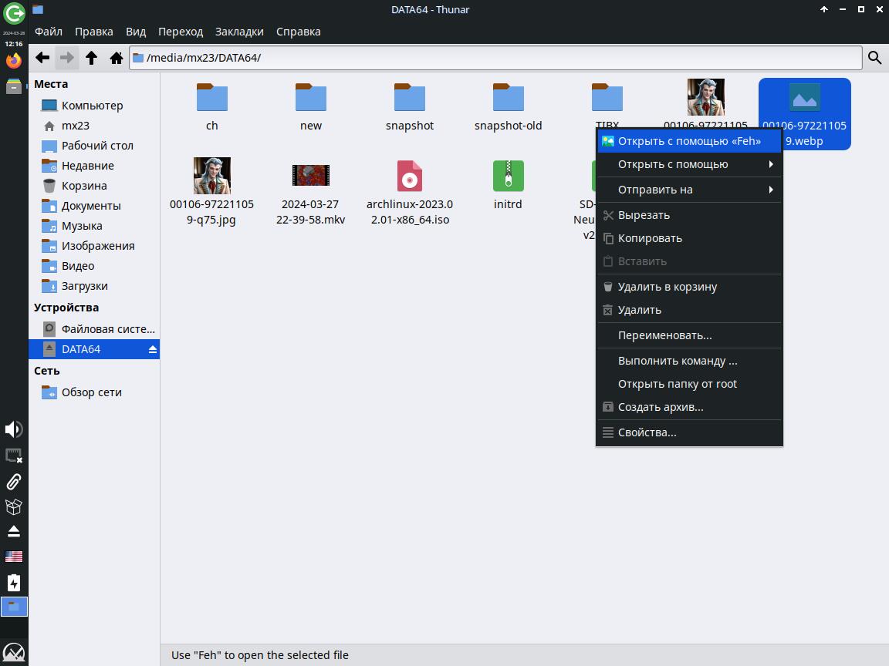Select Документы in sidebar
Image resolution: width=889 pixels, height=666 pixels.
click(94, 206)
